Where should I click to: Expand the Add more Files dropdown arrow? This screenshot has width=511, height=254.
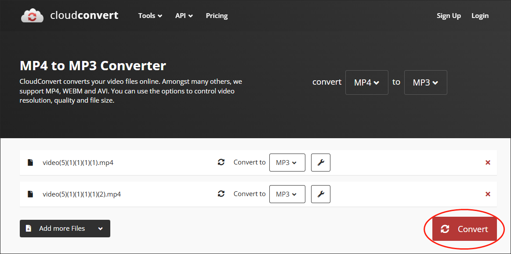pos(100,229)
